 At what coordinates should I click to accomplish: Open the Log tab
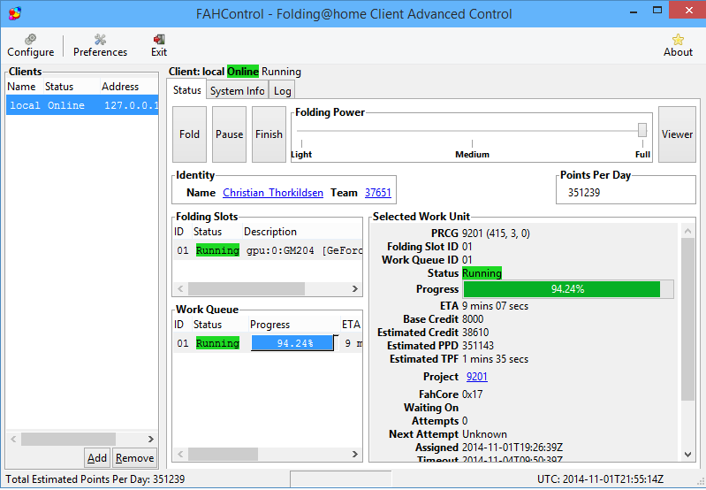pos(282,91)
